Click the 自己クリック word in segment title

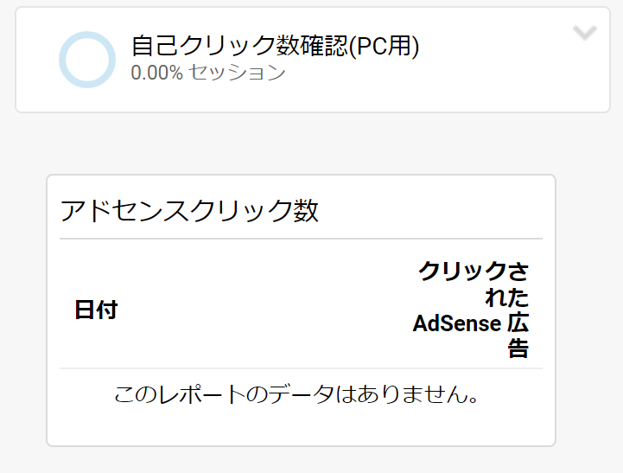pyautogui.click(x=203, y=45)
